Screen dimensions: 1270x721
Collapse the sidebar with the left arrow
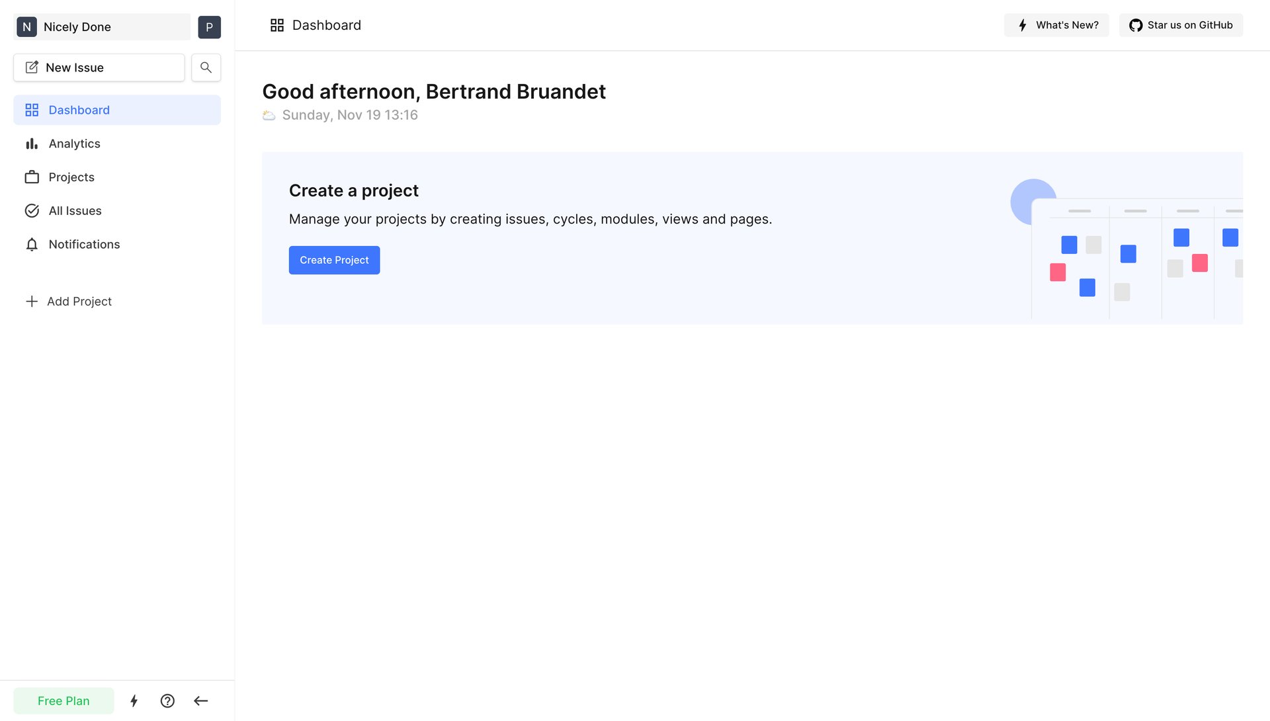click(x=201, y=700)
